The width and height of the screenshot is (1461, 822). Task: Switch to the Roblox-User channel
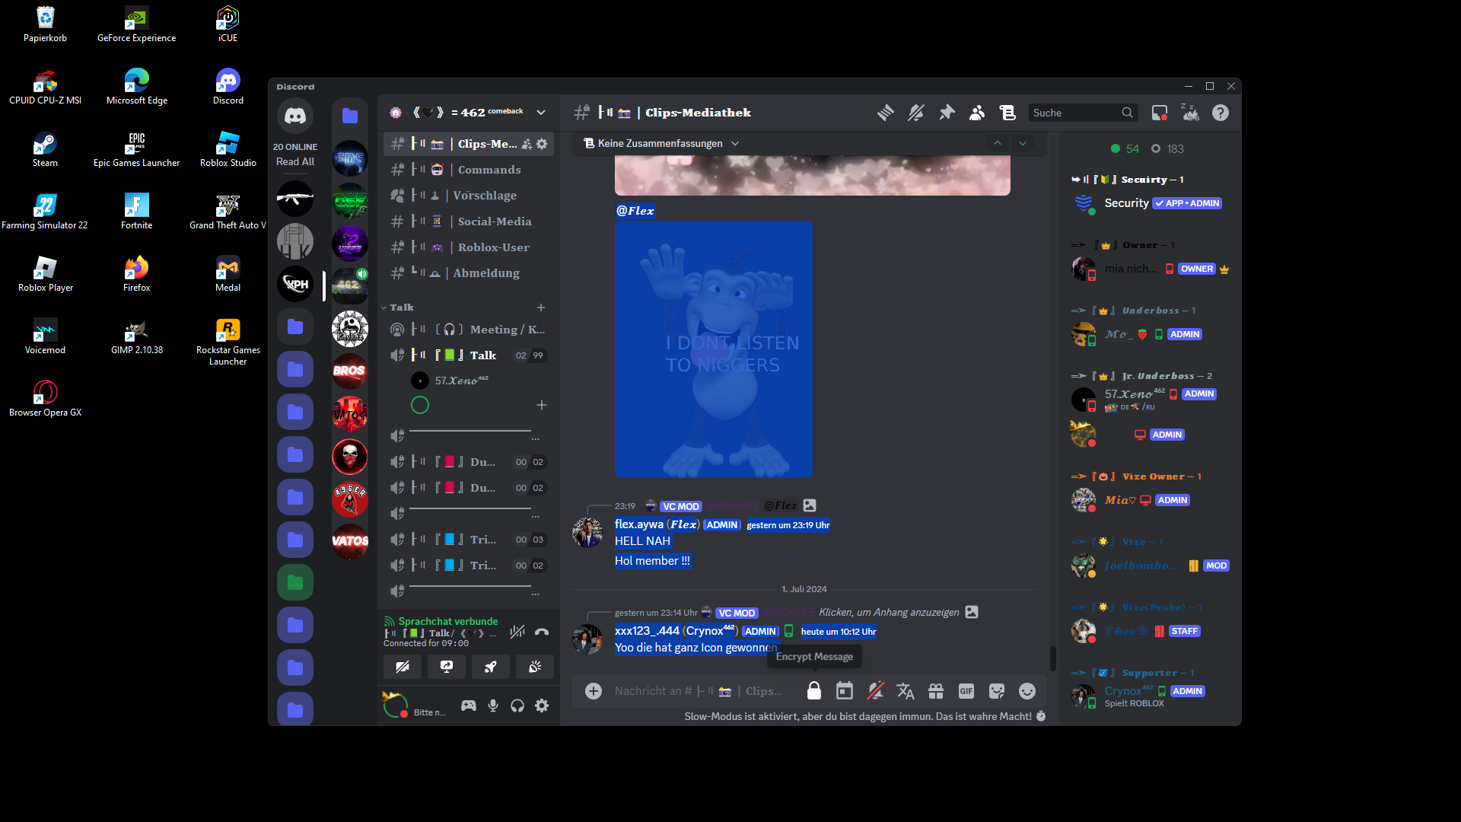click(468, 247)
